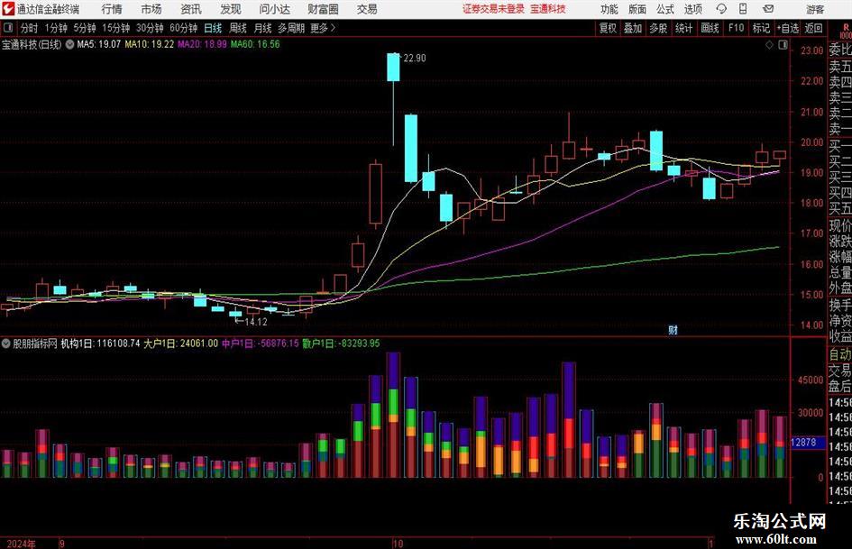
Task: Open the 资讯 menu
Action: pos(191,9)
